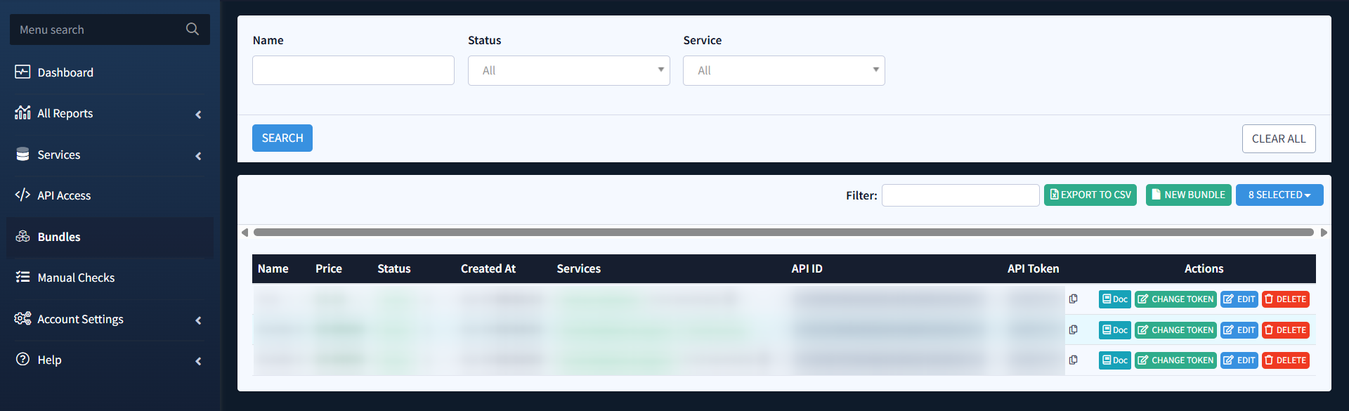Open Doc for the first bundle
1349x411 pixels.
(1114, 299)
